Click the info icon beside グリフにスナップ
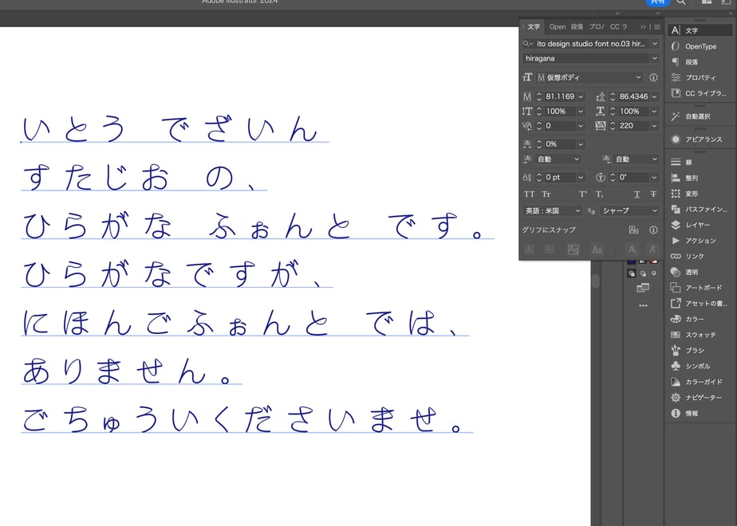The image size is (737, 526). click(653, 230)
